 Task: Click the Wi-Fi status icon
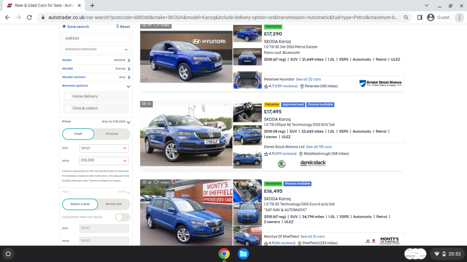click(x=437, y=254)
